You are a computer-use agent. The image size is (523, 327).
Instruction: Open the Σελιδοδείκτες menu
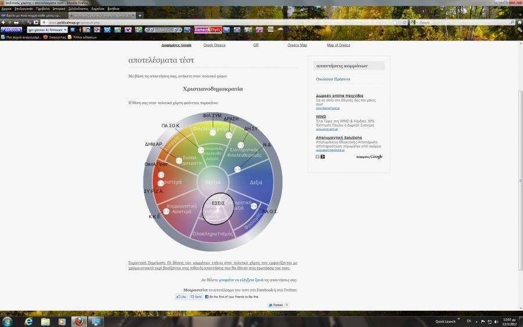78,9
